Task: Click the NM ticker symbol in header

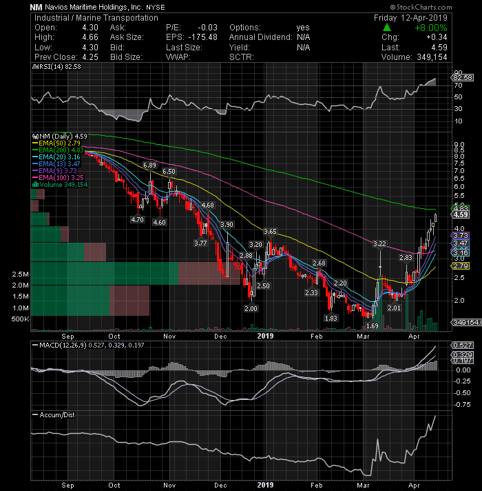Action: point(36,7)
